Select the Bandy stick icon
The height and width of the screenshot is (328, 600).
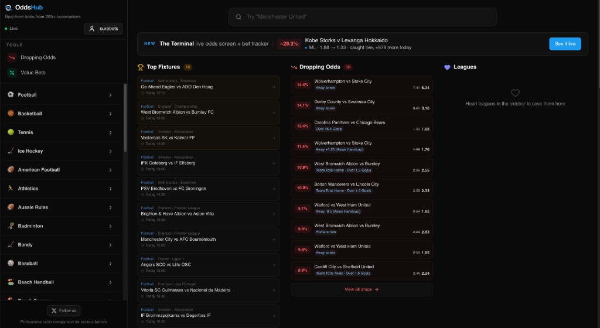11,244
